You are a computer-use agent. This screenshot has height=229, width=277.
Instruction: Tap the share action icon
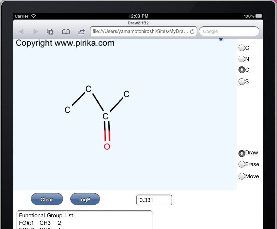tap(81, 31)
